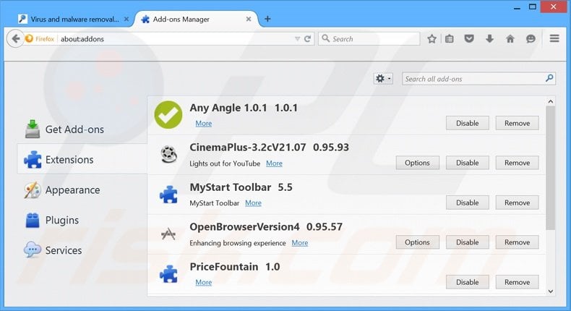571x311 pixels.
Task: Disable the Any Angle extension
Action: [467, 123]
